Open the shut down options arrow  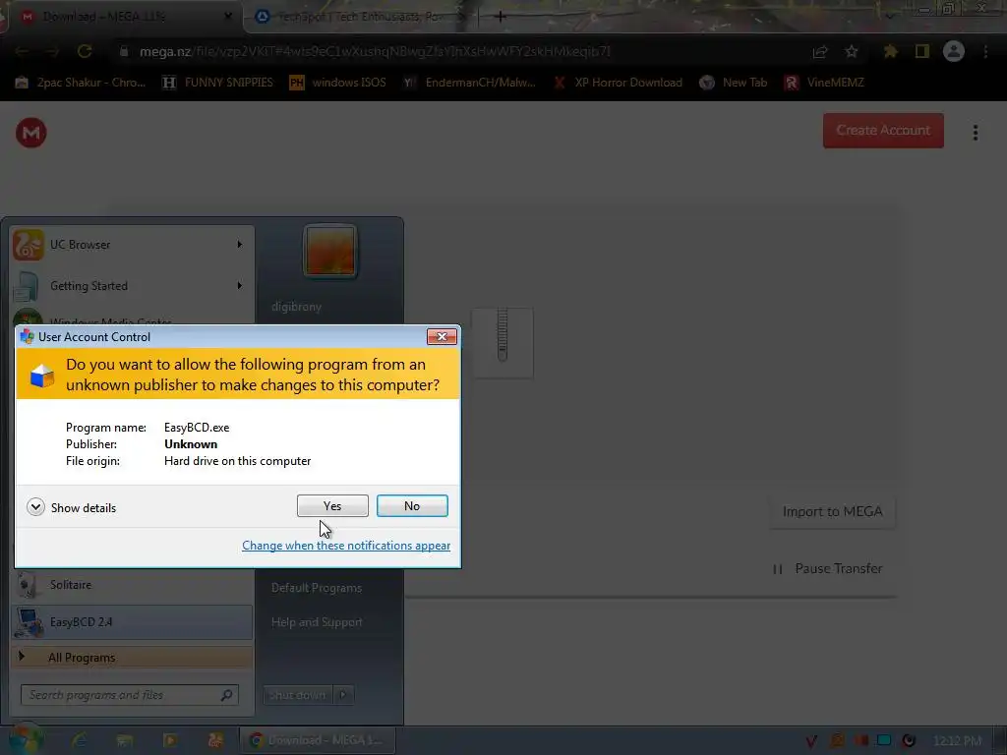click(343, 695)
